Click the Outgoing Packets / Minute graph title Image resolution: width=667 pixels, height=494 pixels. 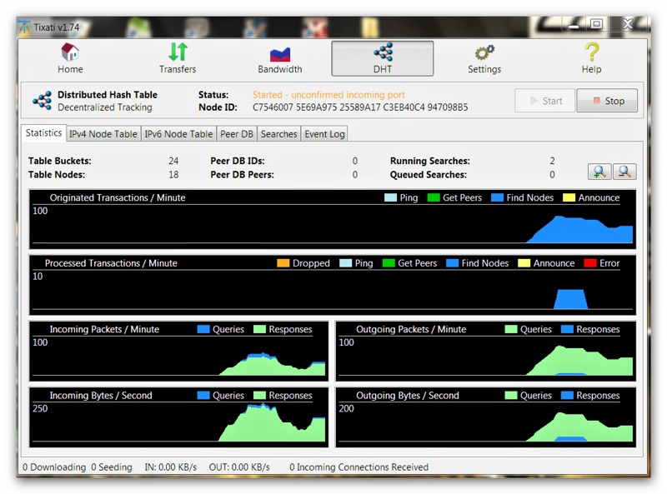pos(411,329)
